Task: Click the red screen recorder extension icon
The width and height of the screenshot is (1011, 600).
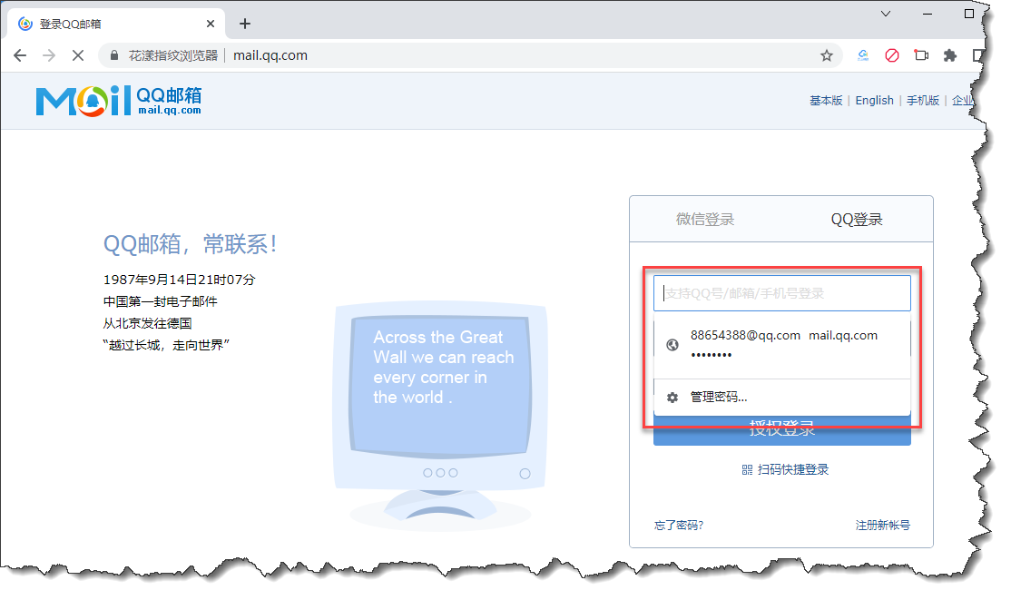Action: 921,55
